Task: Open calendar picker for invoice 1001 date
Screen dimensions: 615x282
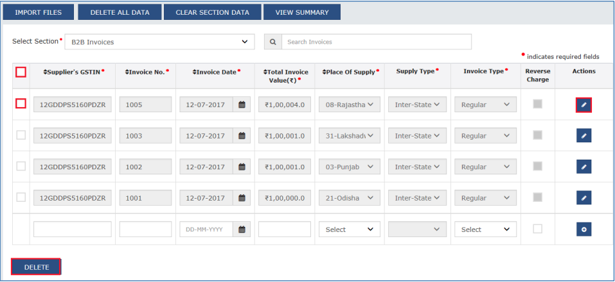Action: (242, 198)
